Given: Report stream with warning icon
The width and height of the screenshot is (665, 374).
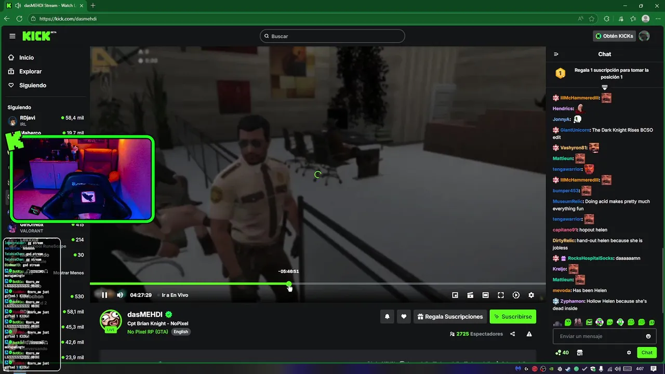Looking at the screenshot, I should coord(529,334).
